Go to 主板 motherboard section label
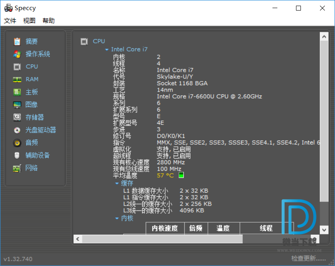The width and height of the screenshot is (335, 266). [32, 92]
